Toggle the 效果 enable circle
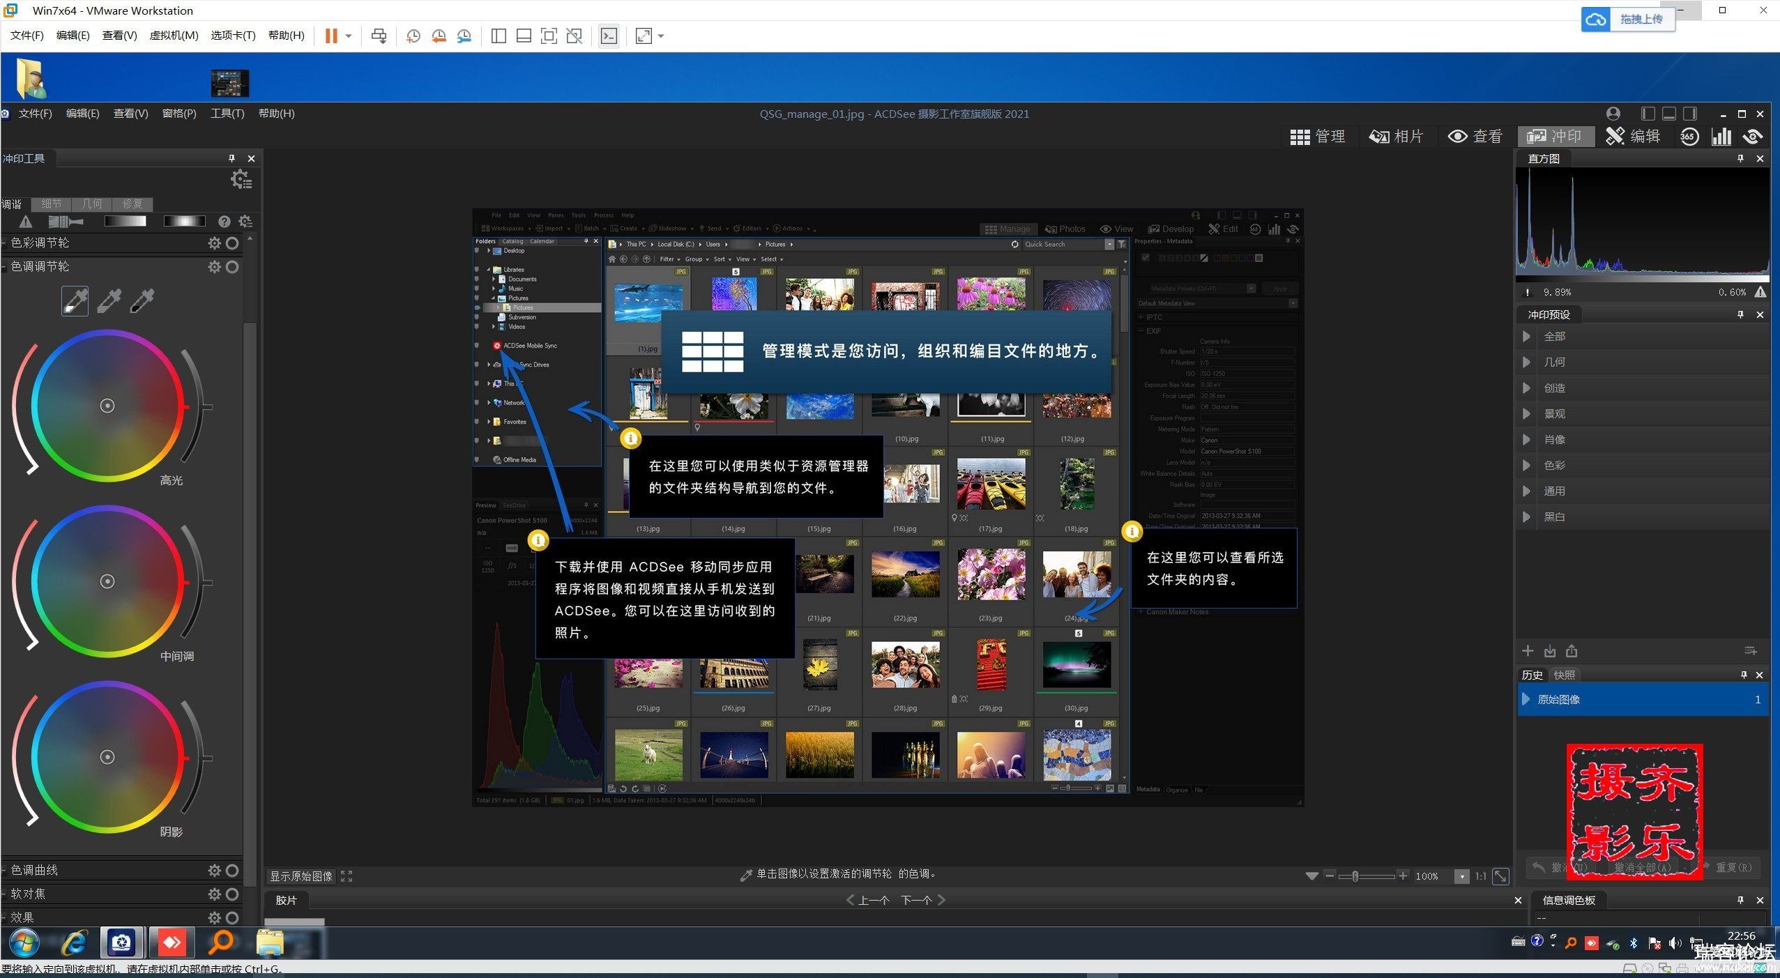The height and width of the screenshot is (978, 1780). (233, 918)
